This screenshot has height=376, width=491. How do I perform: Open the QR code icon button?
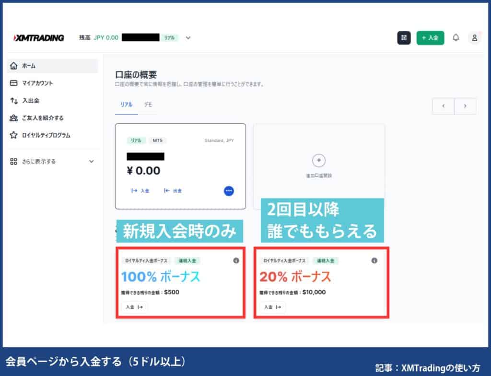(x=404, y=37)
